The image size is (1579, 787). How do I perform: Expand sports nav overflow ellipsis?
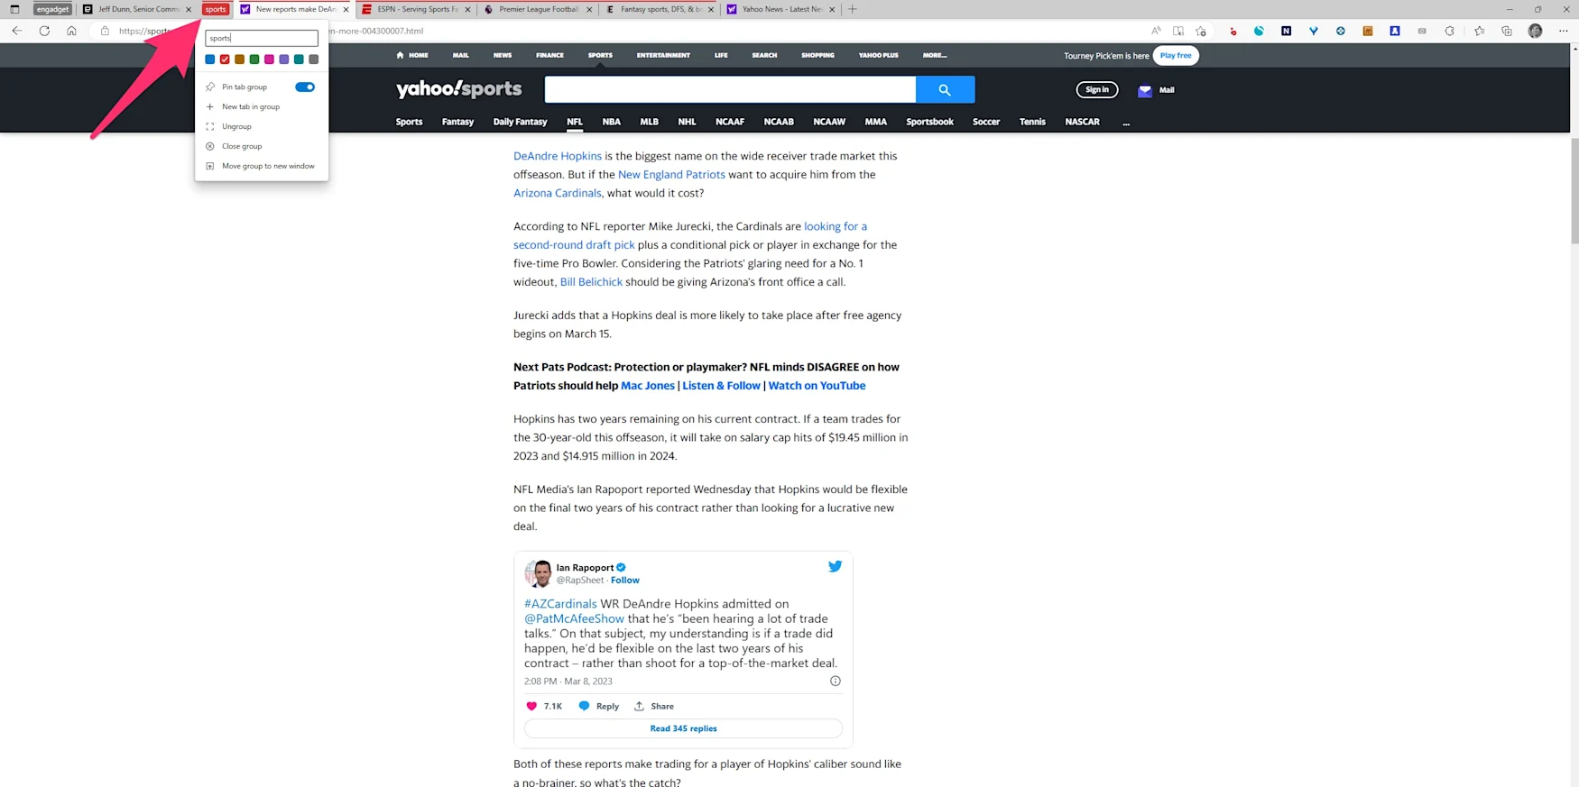[1126, 123]
